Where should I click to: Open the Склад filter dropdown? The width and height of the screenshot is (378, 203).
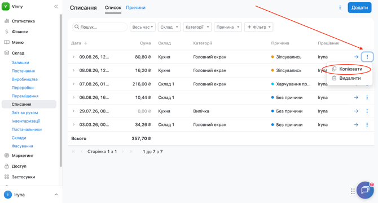169,27
